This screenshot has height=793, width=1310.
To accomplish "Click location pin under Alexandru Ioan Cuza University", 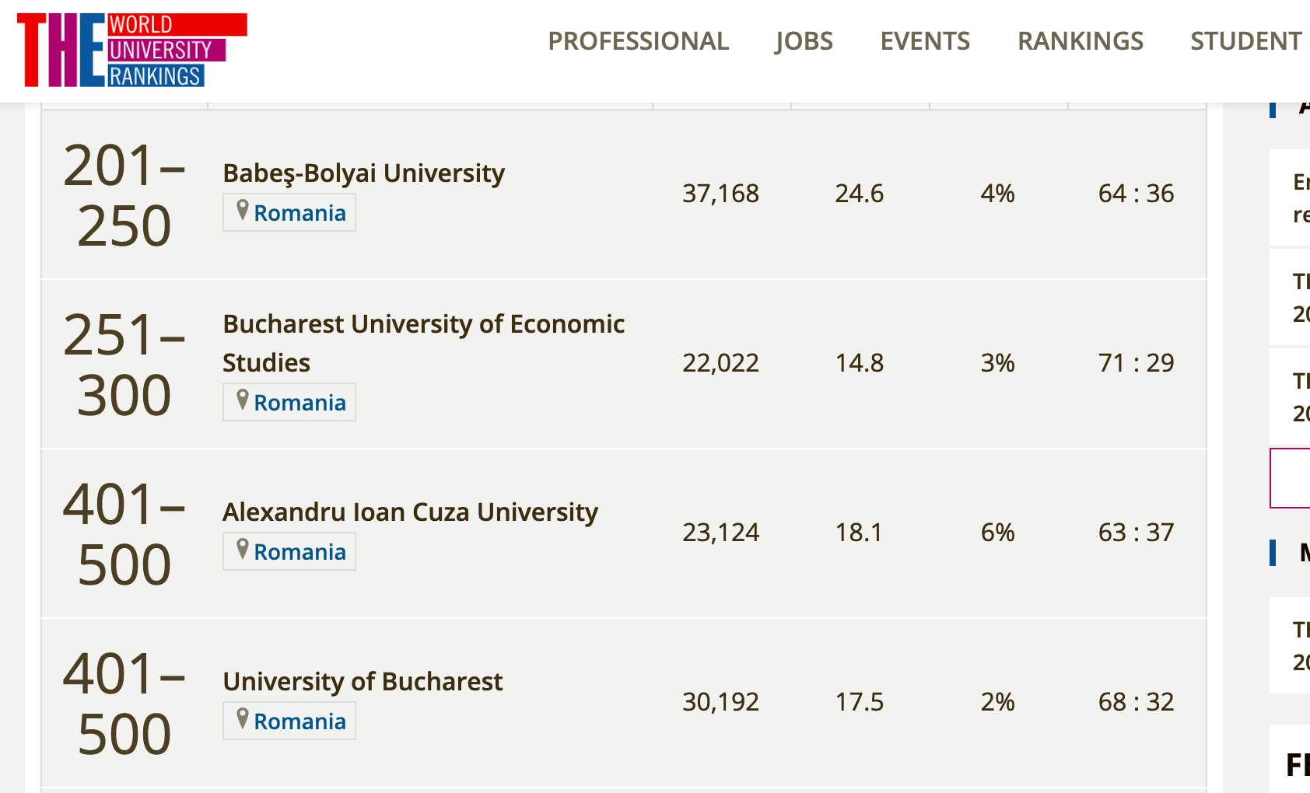I will point(243,550).
